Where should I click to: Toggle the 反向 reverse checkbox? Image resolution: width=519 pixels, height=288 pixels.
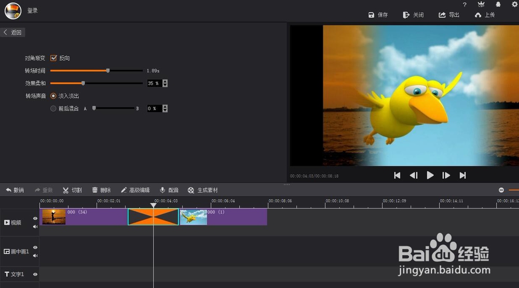pyautogui.click(x=53, y=58)
